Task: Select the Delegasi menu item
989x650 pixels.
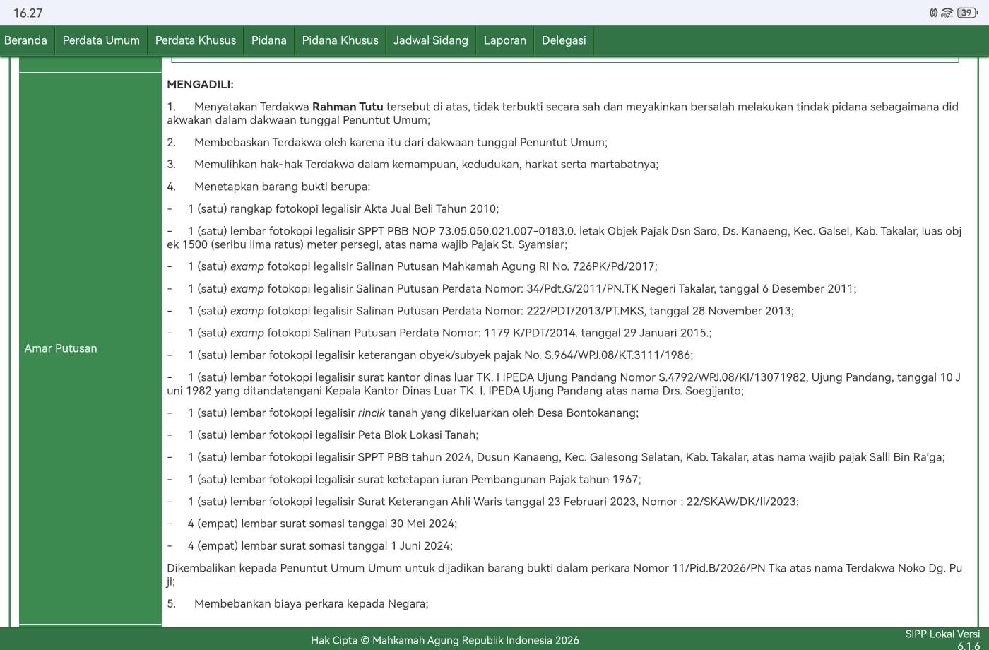Action: pyautogui.click(x=564, y=40)
